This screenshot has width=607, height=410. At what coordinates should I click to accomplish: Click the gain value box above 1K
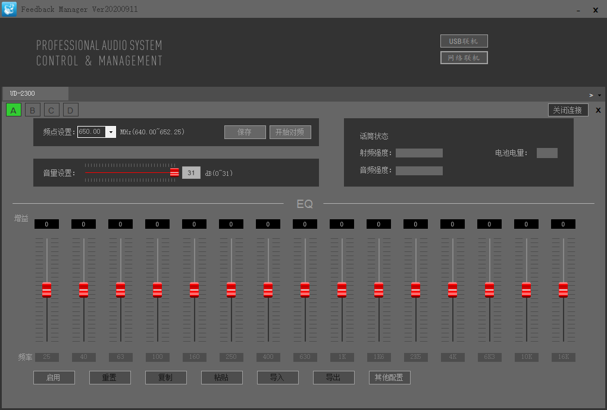click(342, 224)
